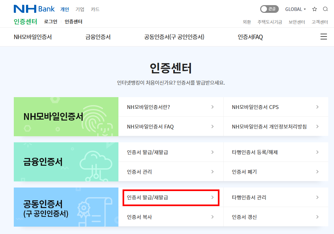This screenshot has height=234, width=334.
Task: Click the 금융인증서 cloud banner
Action: click(x=66, y=162)
